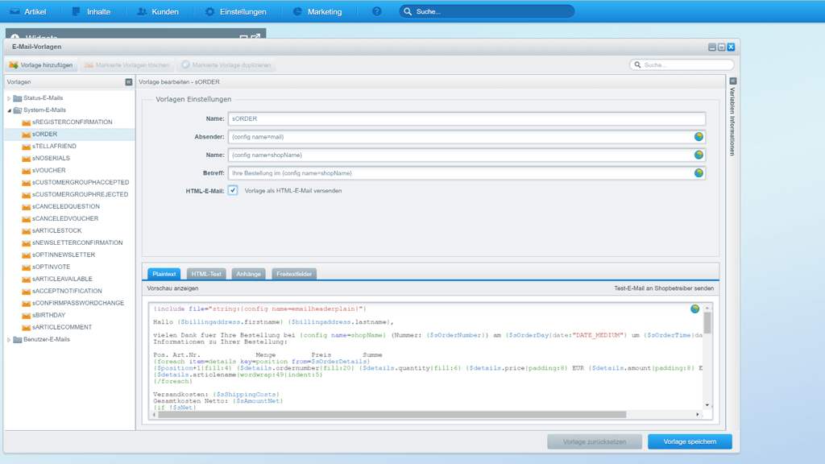Toggle Vorlage als HTML-E-Mail versenden checkbox
Viewport: 825px width, 464px height.
(233, 190)
